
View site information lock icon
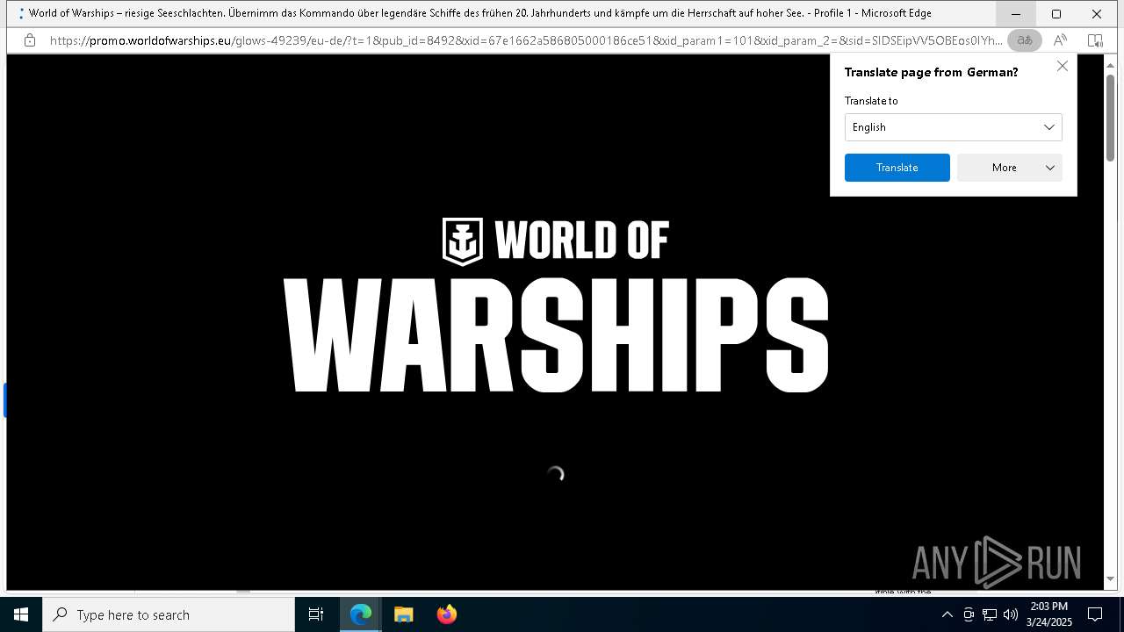pyautogui.click(x=30, y=40)
